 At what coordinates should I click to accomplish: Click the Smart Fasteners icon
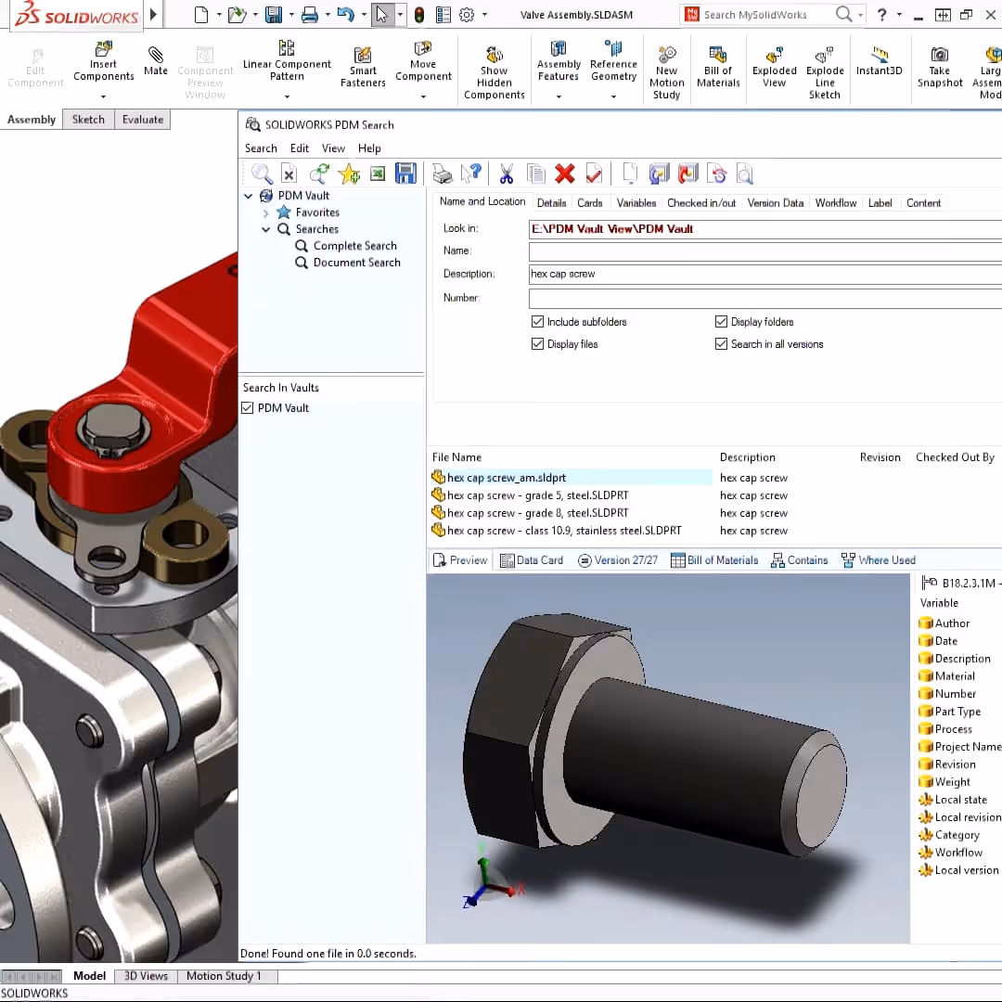pyautogui.click(x=363, y=55)
